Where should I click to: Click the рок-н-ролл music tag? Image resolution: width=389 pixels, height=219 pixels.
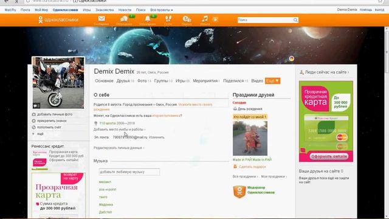(108, 189)
